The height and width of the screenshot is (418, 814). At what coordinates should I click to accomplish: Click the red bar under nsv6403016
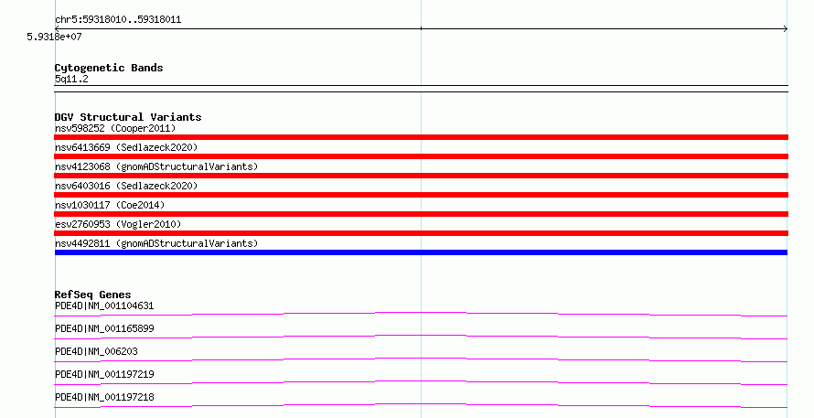pyautogui.click(x=421, y=195)
